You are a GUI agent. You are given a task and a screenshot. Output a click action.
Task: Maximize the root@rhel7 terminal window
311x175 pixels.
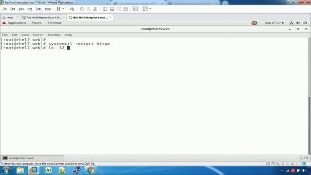click(298, 29)
